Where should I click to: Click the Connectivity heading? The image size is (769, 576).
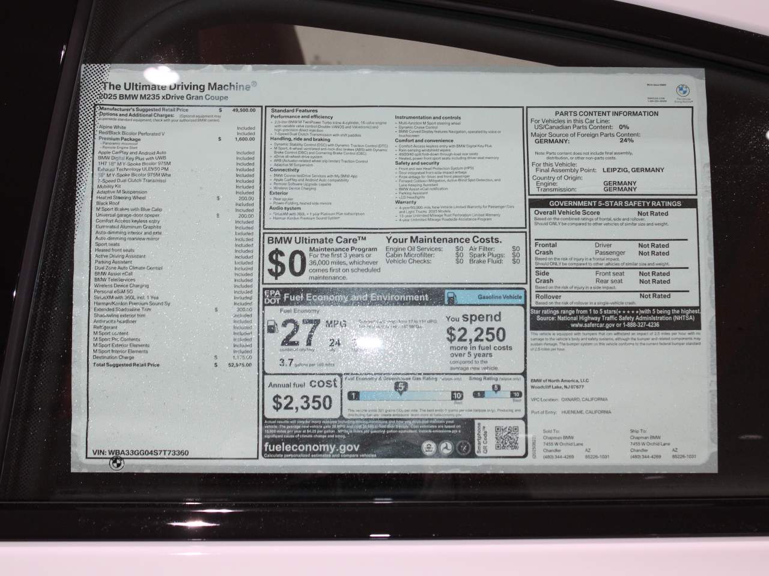[285, 170]
